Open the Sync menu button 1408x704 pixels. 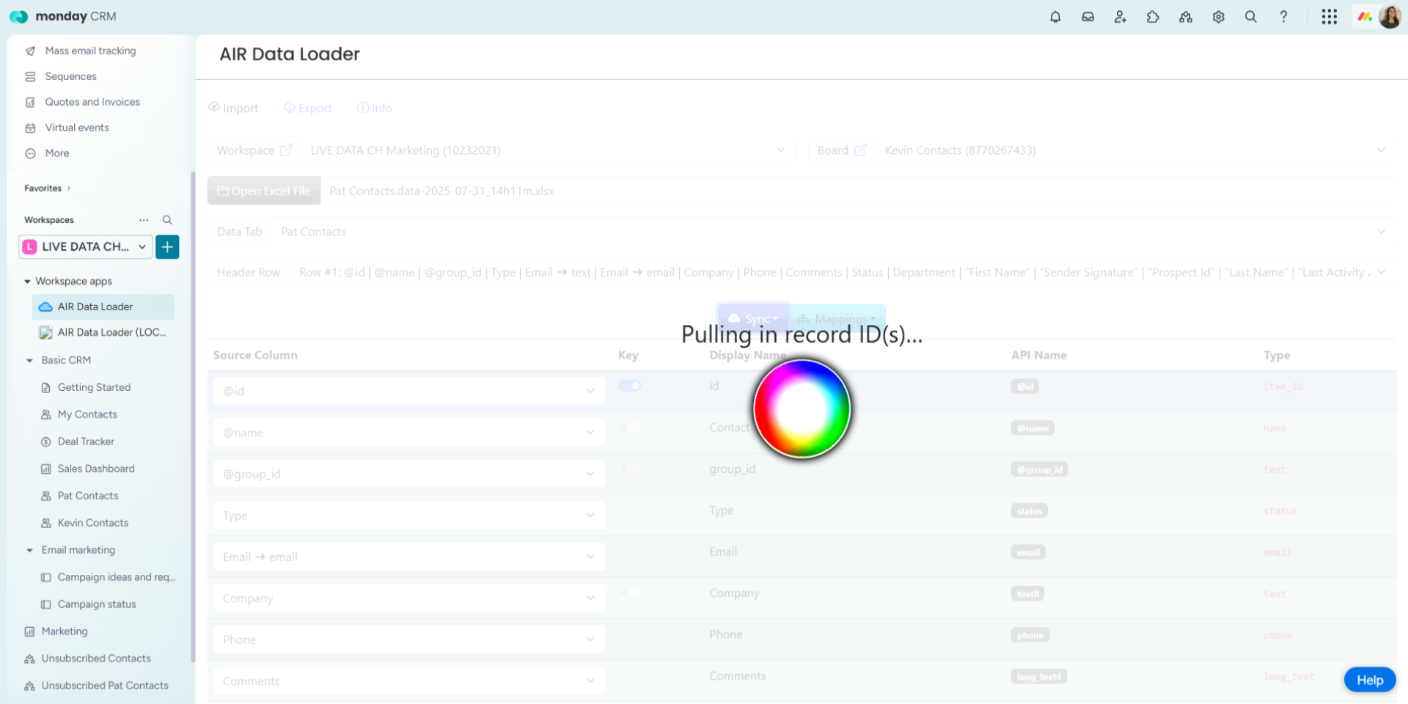click(x=754, y=319)
